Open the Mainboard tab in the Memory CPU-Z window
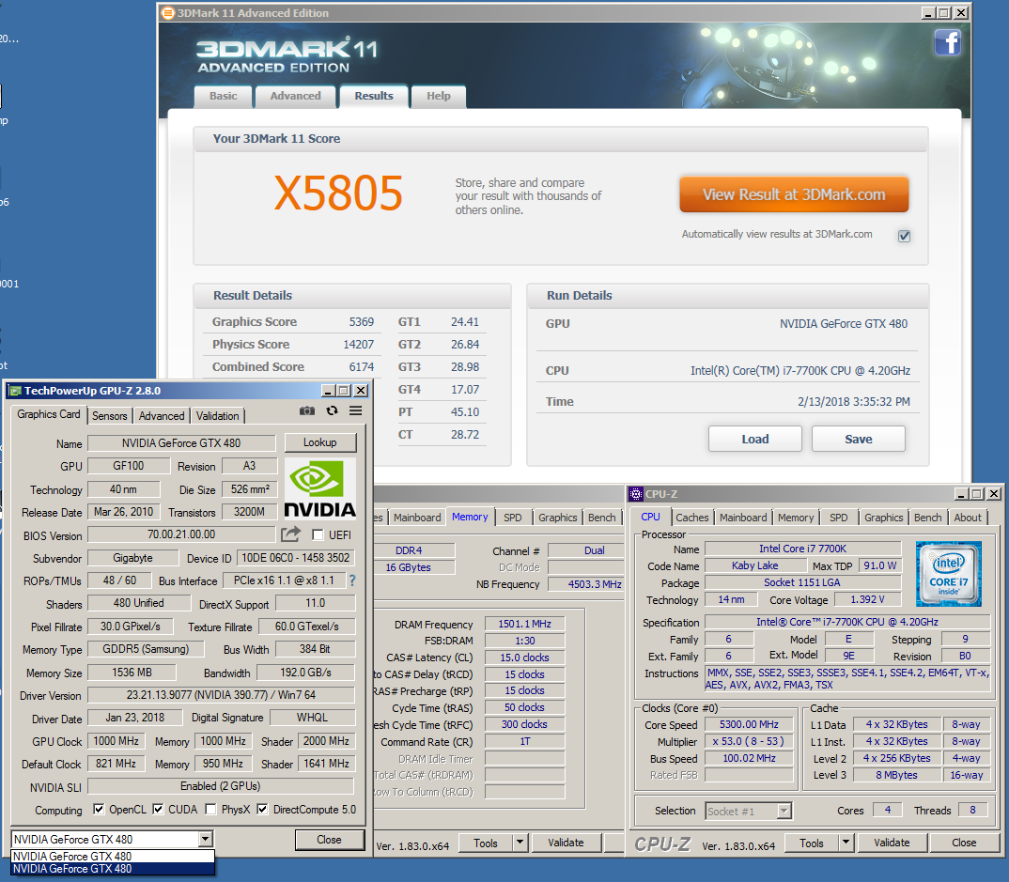The image size is (1009, 882). pos(417,518)
